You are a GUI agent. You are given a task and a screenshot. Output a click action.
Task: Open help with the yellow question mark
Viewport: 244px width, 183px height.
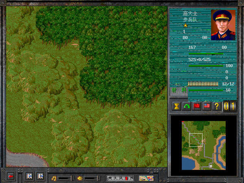tap(217, 106)
